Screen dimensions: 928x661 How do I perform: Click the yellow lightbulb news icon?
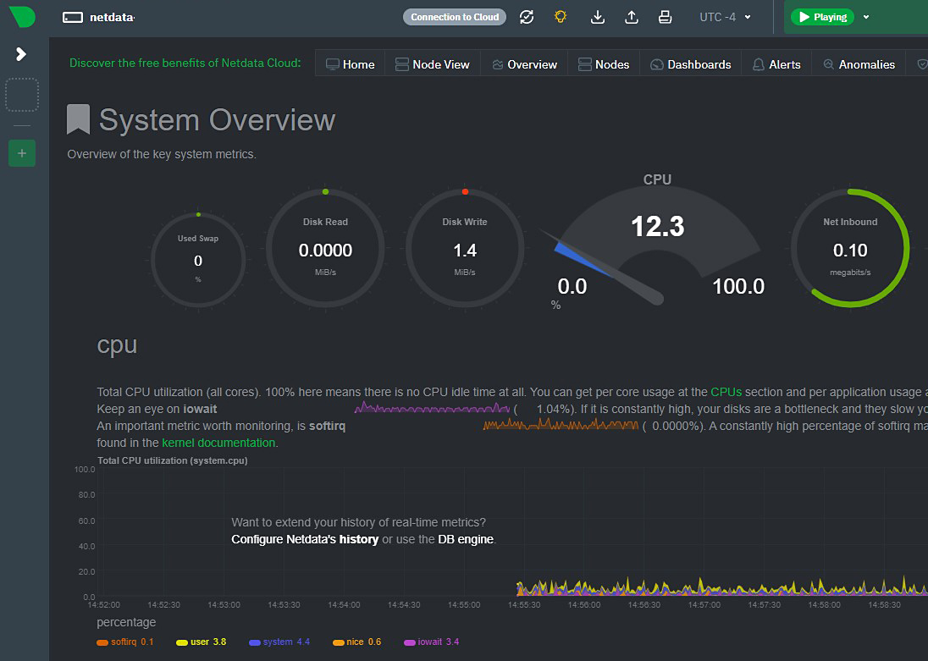tap(561, 17)
